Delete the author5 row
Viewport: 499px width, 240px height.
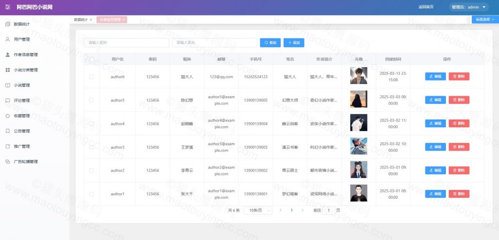pyautogui.click(x=459, y=100)
